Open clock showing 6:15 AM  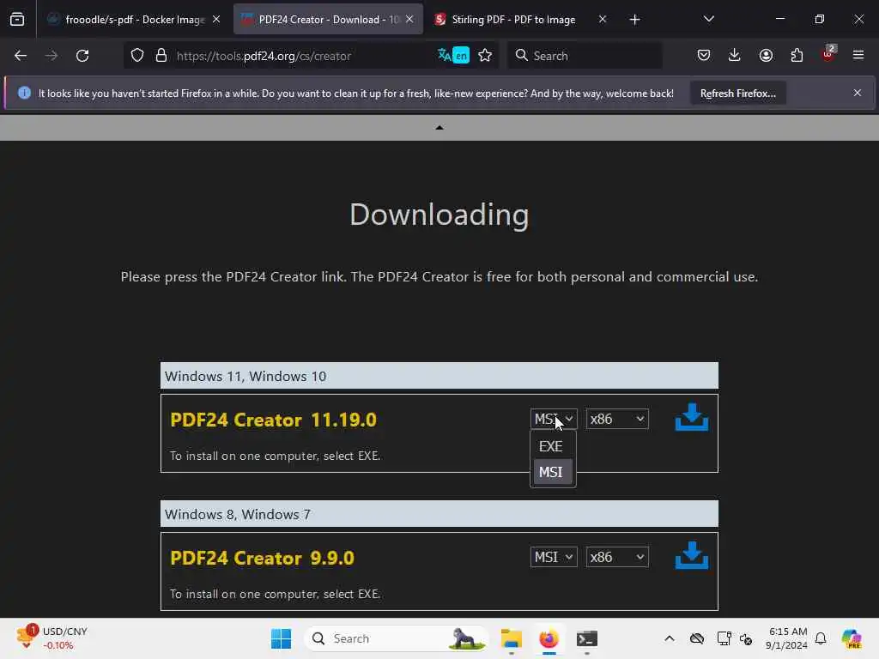click(x=788, y=638)
